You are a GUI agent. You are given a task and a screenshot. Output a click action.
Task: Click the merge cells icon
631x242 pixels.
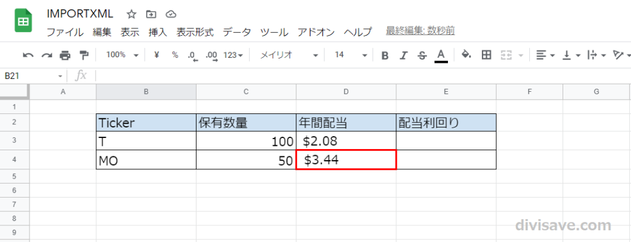[x=506, y=55]
